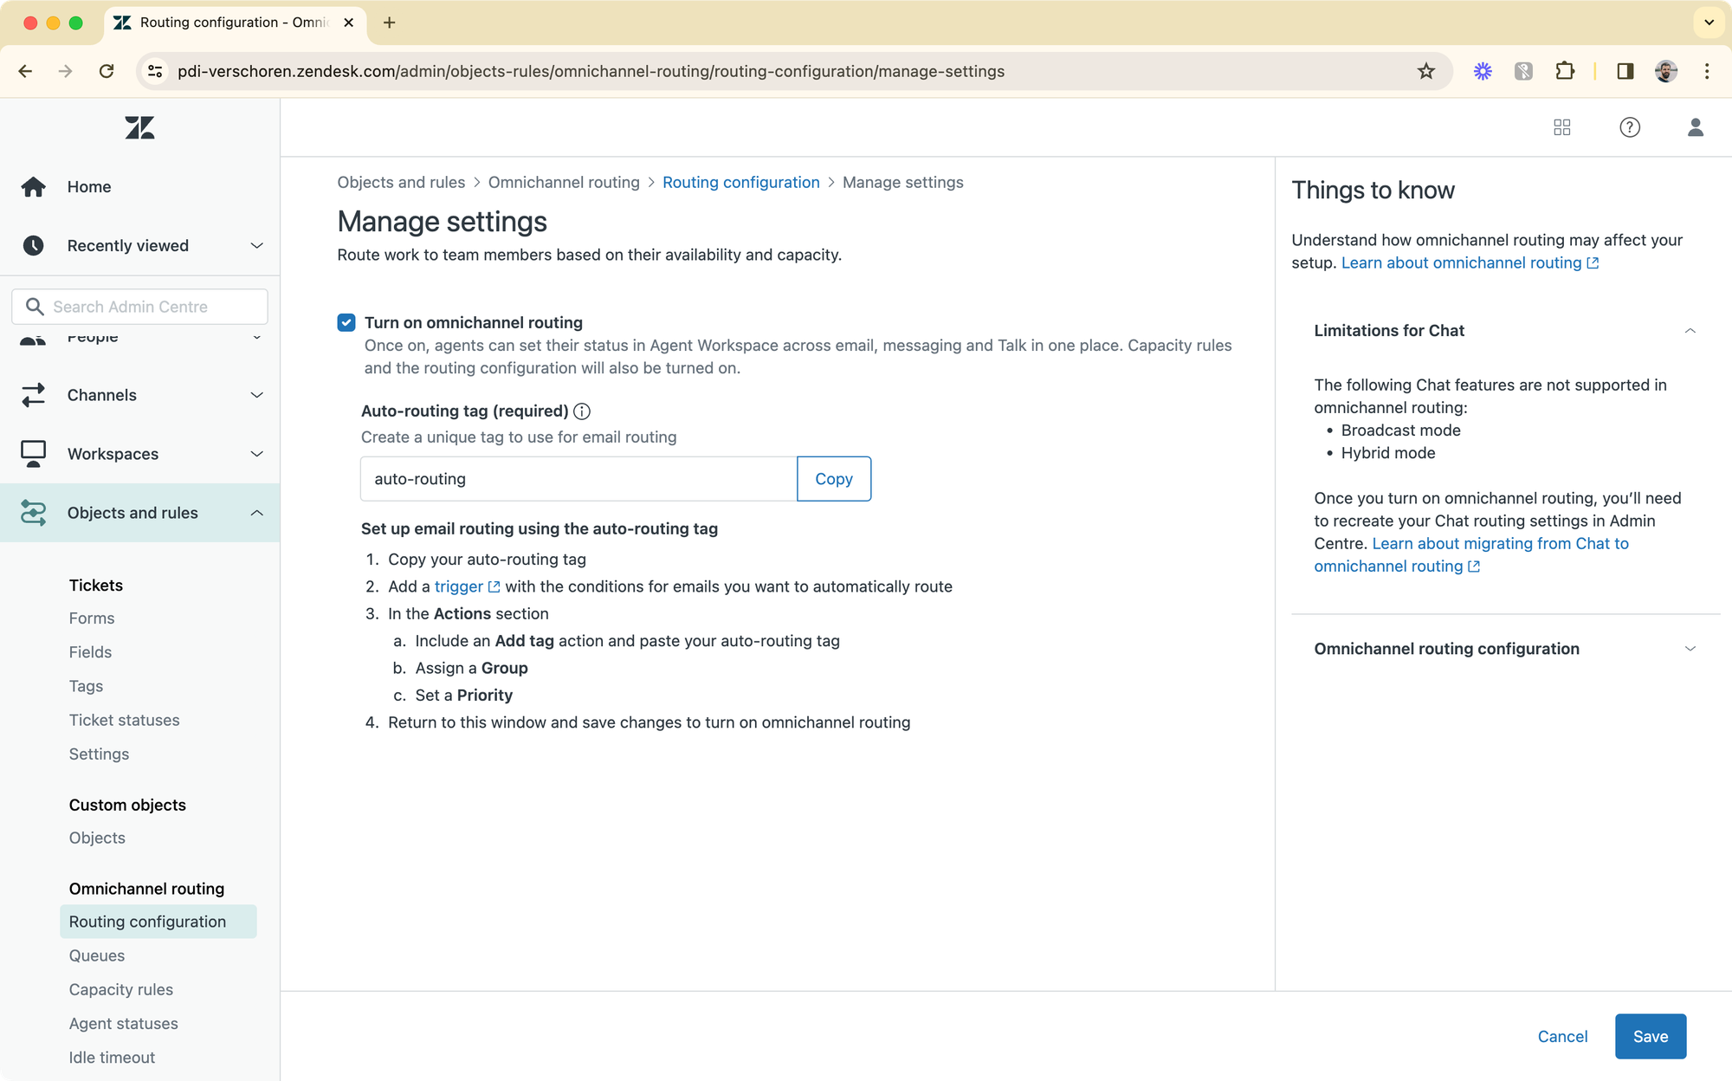Image resolution: width=1732 pixels, height=1081 pixels.
Task: Open the browser extensions puzzle icon
Action: (1564, 71)
